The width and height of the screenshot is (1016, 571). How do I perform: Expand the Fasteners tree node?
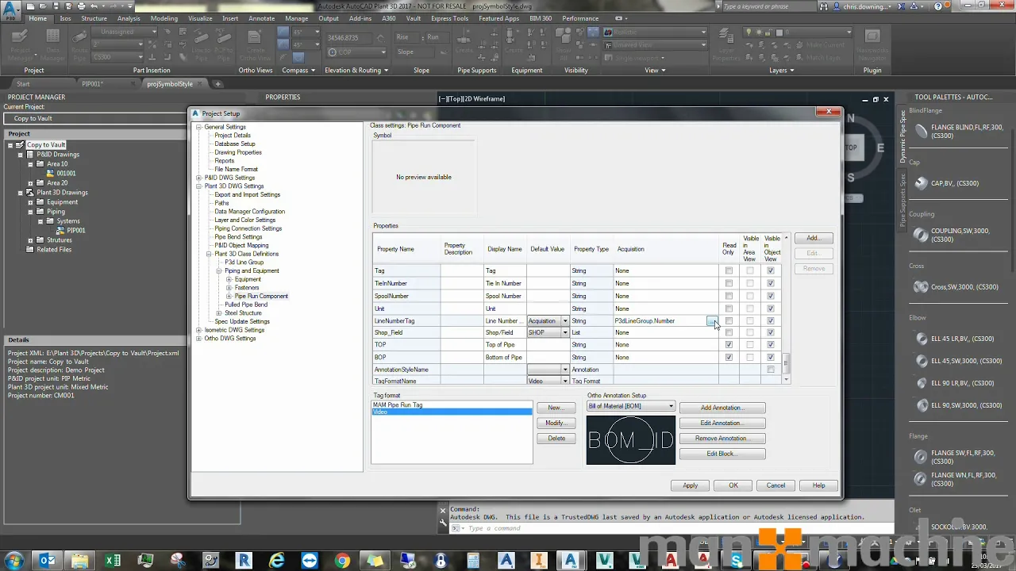[229, 288]
